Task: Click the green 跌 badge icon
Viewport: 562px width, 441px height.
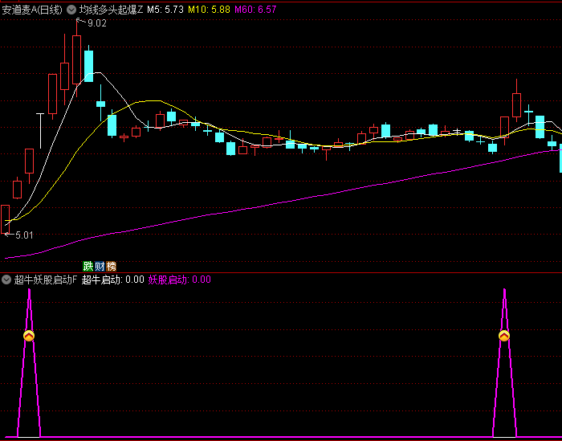Action: click(88, 267)
